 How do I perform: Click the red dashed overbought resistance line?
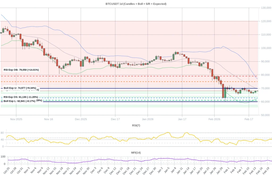[x=133, y=76]
